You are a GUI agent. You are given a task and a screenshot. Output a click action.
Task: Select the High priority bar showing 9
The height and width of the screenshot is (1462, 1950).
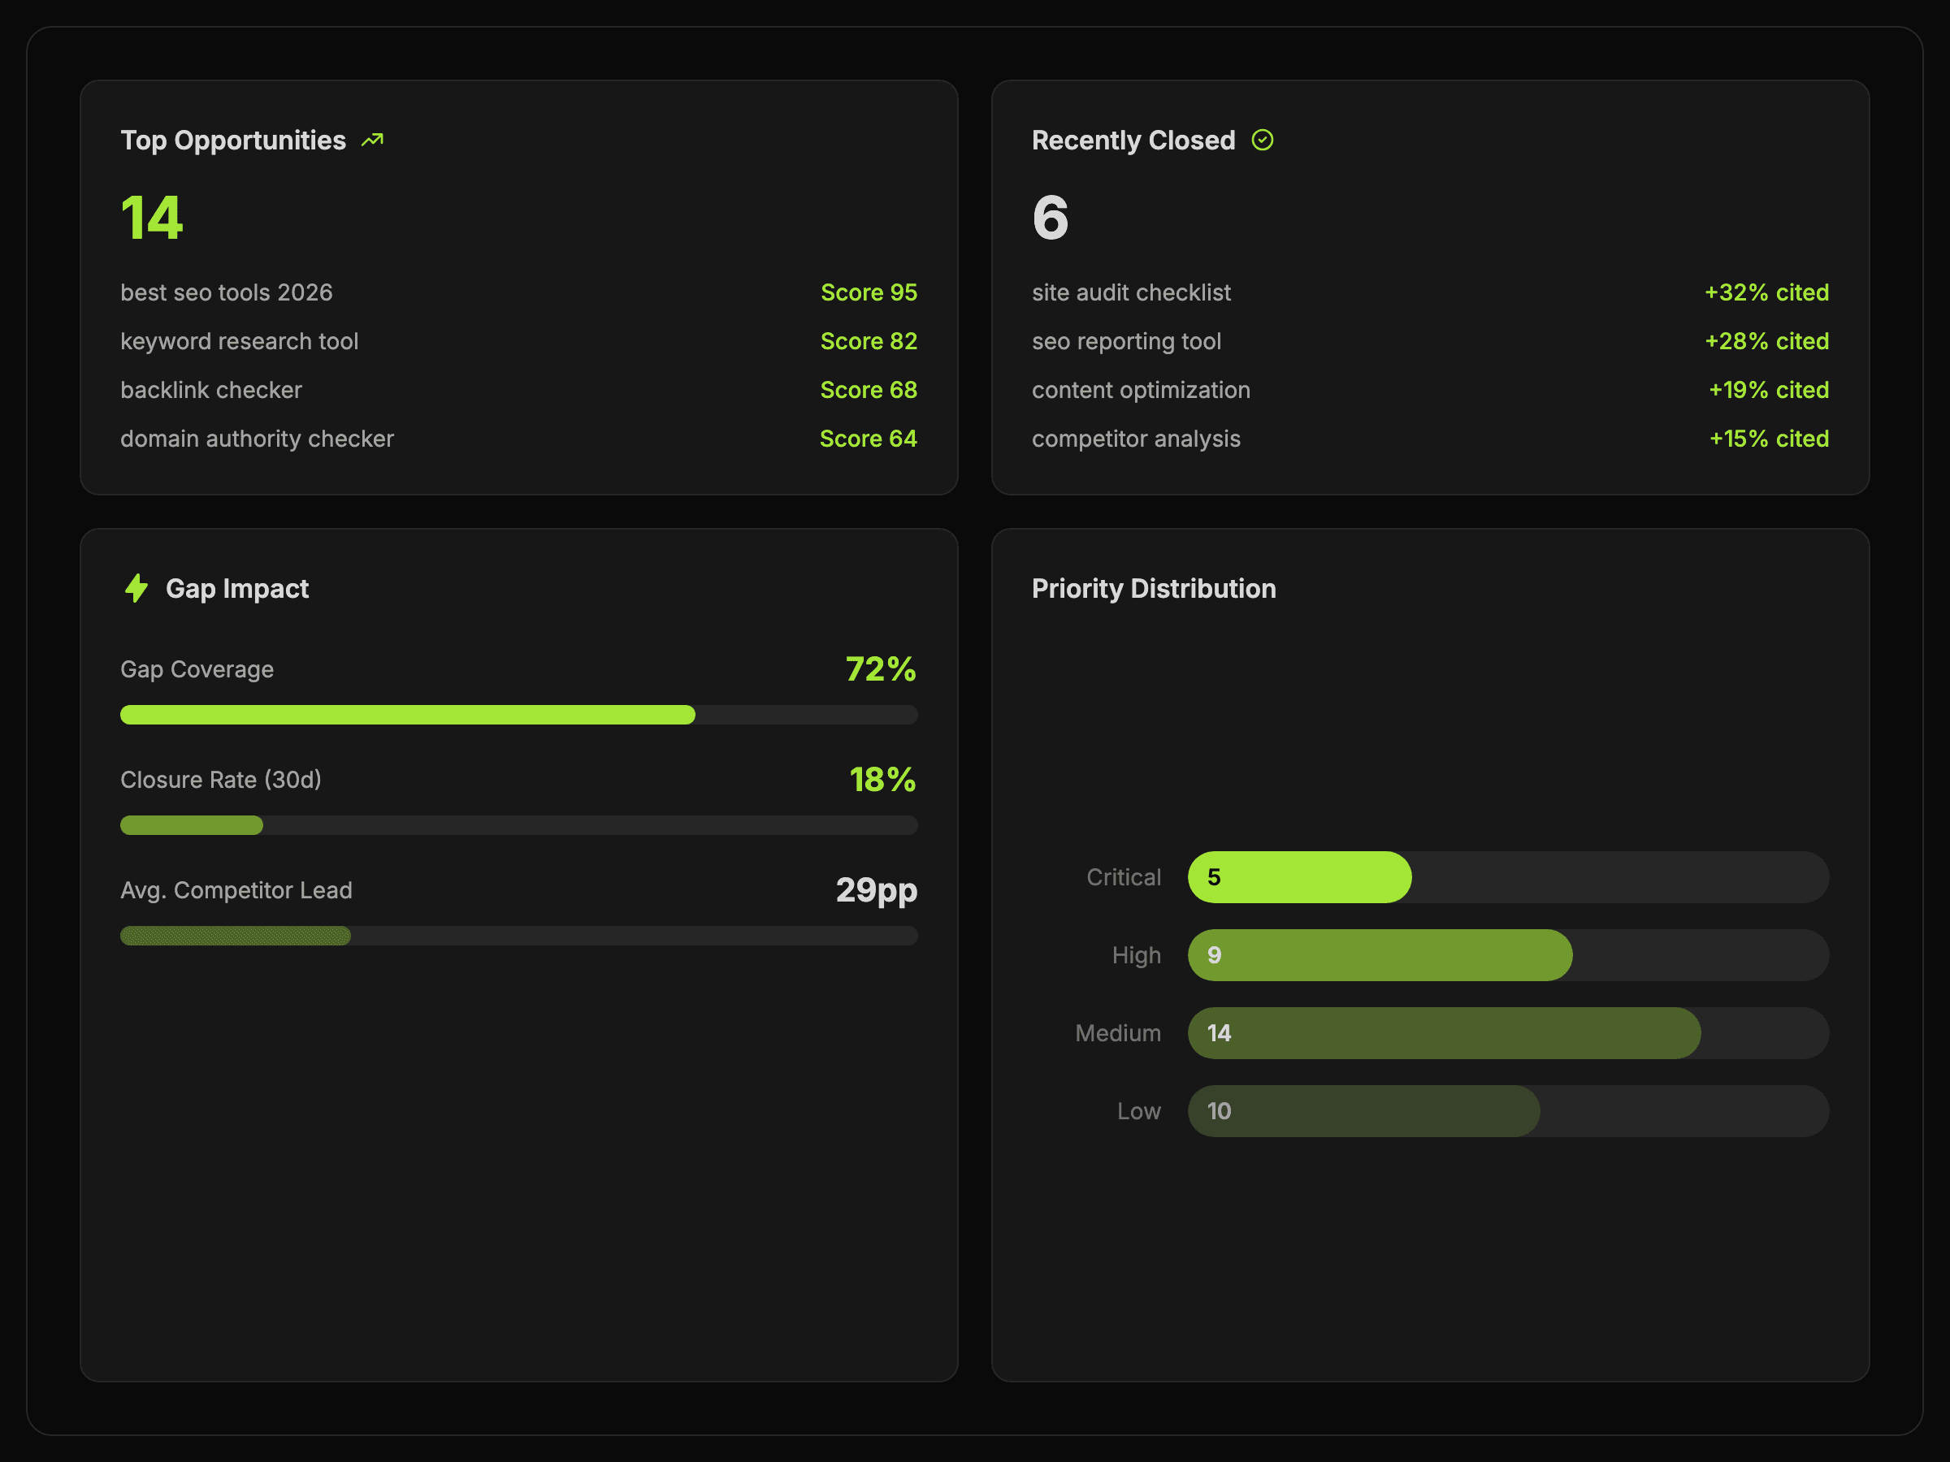tap(1379, 955)
